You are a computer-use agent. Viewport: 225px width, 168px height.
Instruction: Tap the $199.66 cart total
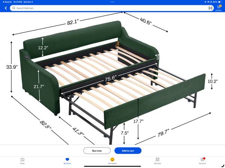point(218,10)
